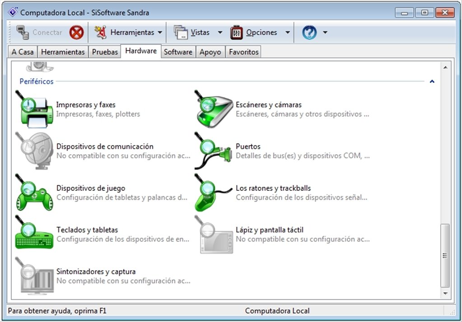This screenshot has height=322, width=462.
Task: Click the scroll down arrow of the module list
Action: [x=445, y=293]
